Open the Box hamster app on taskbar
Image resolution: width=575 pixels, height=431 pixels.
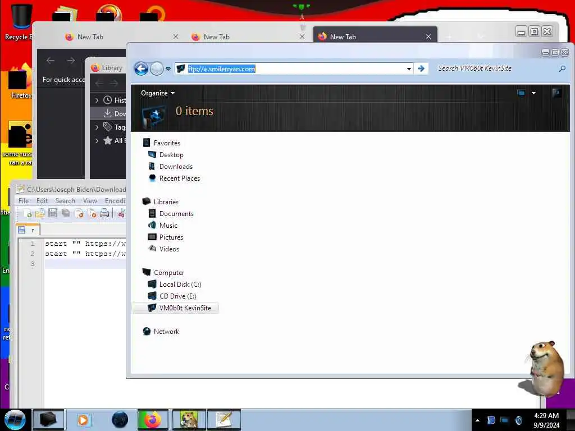[x=189, y=420]
